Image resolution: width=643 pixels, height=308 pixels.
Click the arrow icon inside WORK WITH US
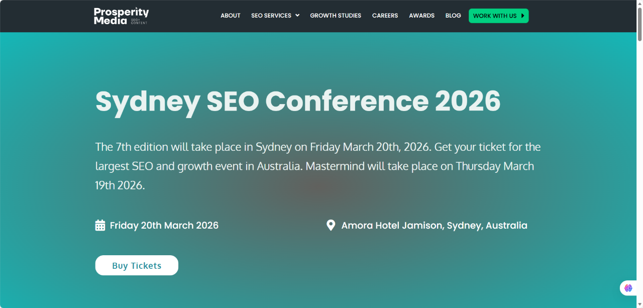pos(523,16)
